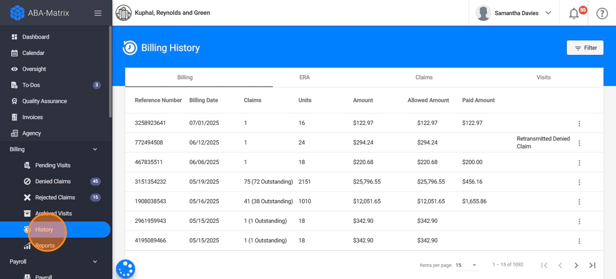Toggle the hamburger sidebar menu

click(98, 13)
